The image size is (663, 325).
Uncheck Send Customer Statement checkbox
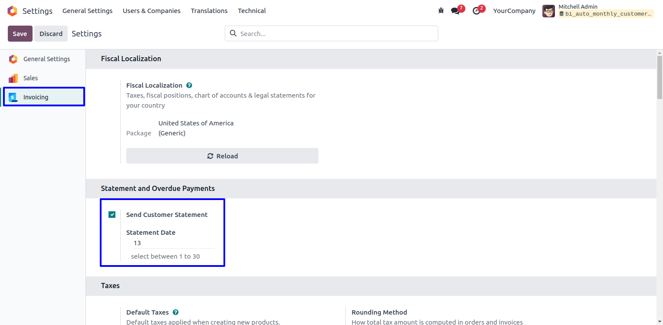(x=112, y=214)
